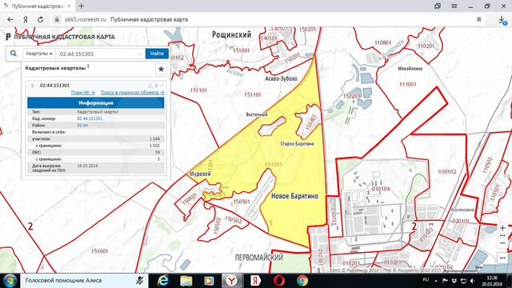Click the magnifying glass search icon

(14, 54)
